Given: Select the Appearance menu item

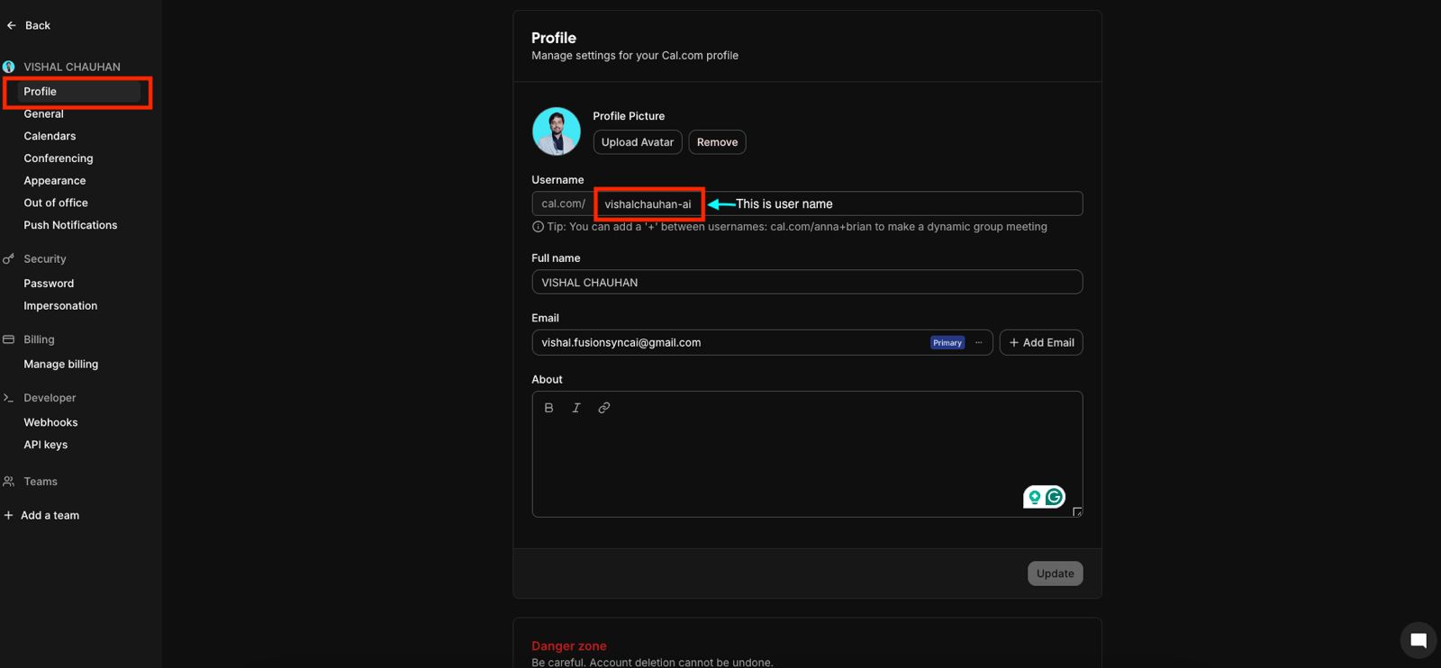Looking at the screenshot, I should [55, 181].
